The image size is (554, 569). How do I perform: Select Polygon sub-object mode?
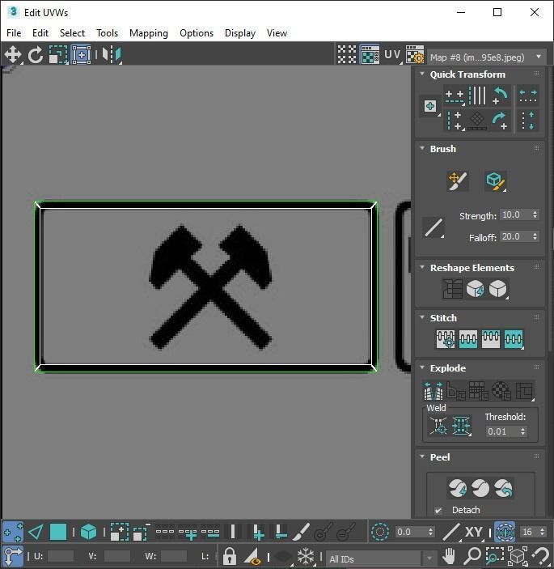tap(58, 533)
